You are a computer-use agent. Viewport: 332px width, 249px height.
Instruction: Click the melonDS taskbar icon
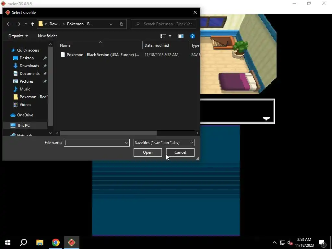coord(72,243)
